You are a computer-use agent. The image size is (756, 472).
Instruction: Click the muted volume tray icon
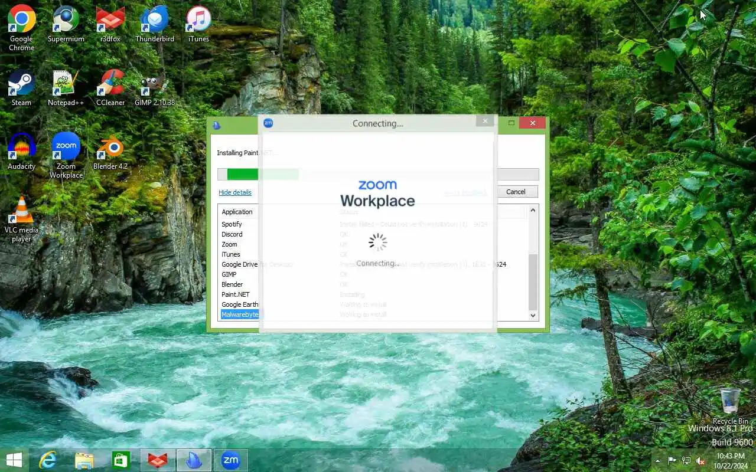point(700,460)
